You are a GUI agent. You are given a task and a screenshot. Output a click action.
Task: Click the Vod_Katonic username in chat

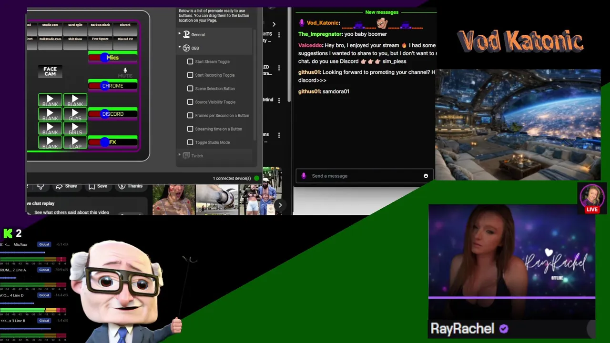click(x=323, y=23)
